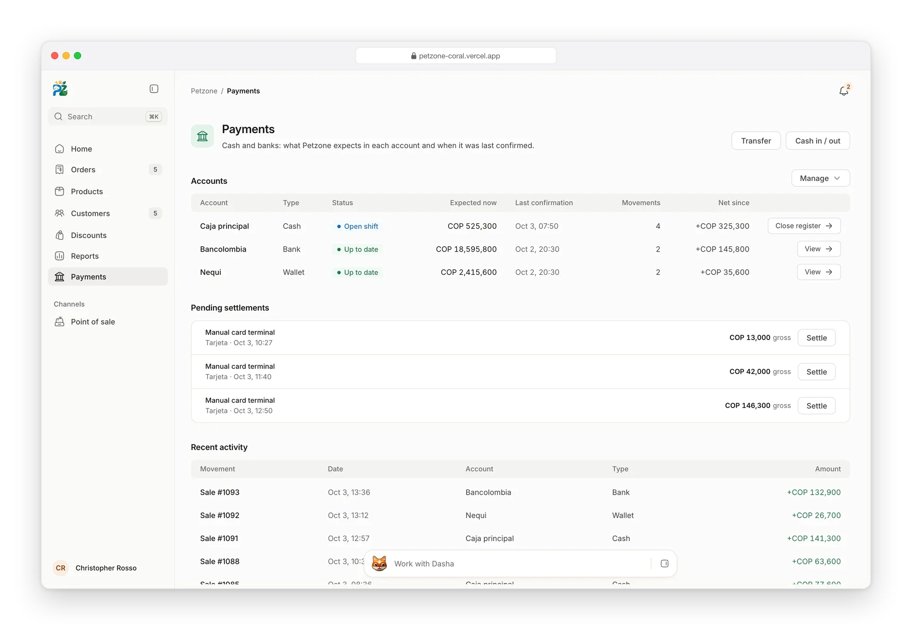Expand the Dasha panel icon

pos(664,563)
